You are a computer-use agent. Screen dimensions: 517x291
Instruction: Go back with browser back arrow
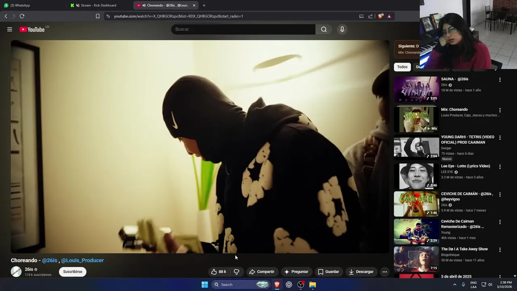6,16
